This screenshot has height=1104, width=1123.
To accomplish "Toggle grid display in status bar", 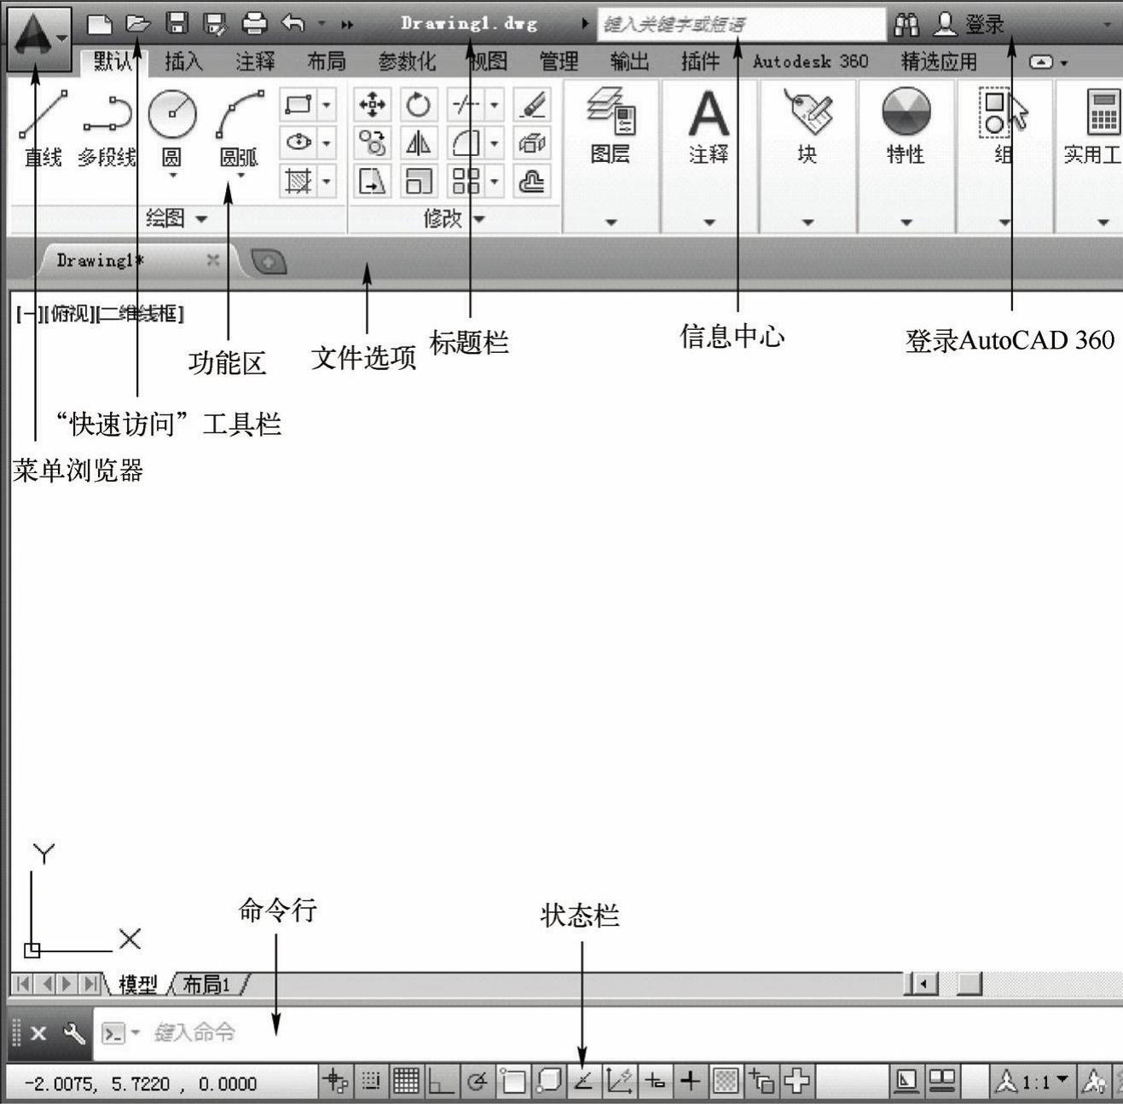I will (406, 1082).
